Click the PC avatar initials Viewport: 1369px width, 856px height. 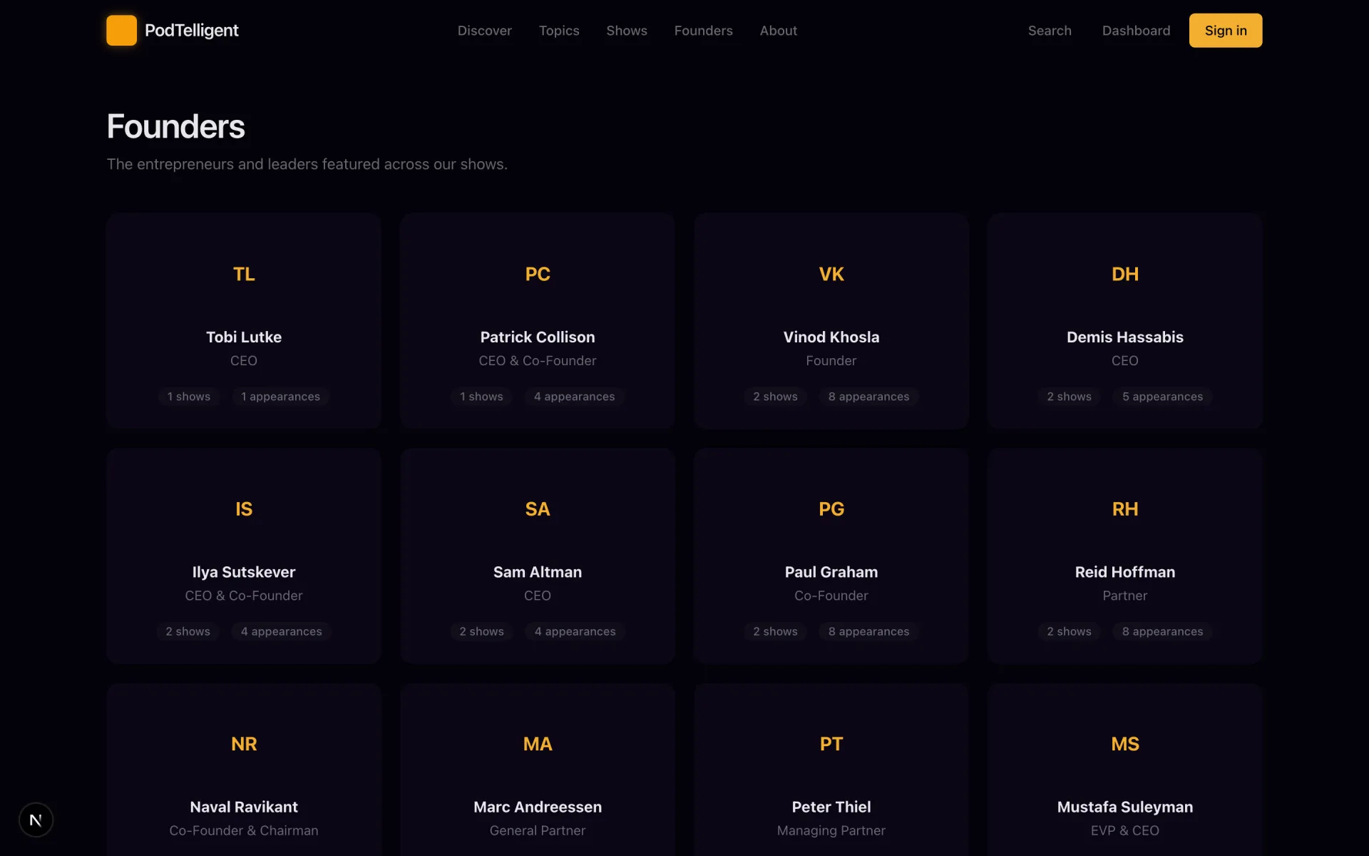(x=538, y=274)
